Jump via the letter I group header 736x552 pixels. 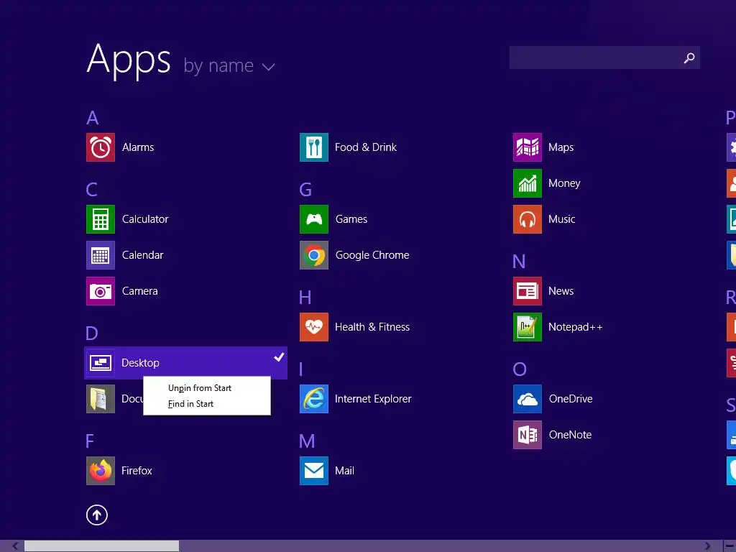(301, 369)
